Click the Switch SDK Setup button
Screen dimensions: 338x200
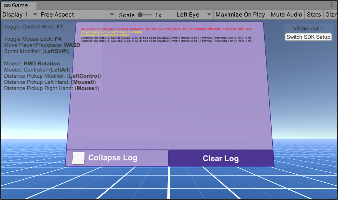308,37
